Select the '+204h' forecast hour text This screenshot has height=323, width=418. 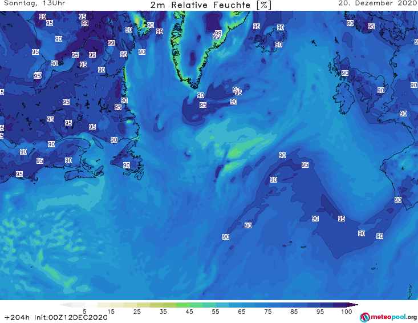(x=17, y=317)
